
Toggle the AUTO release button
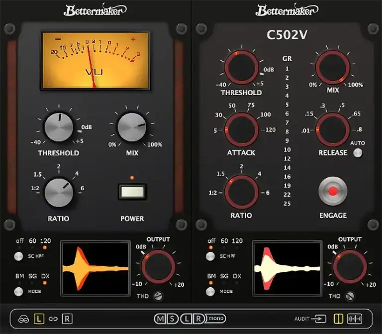[x=358, y=153]
